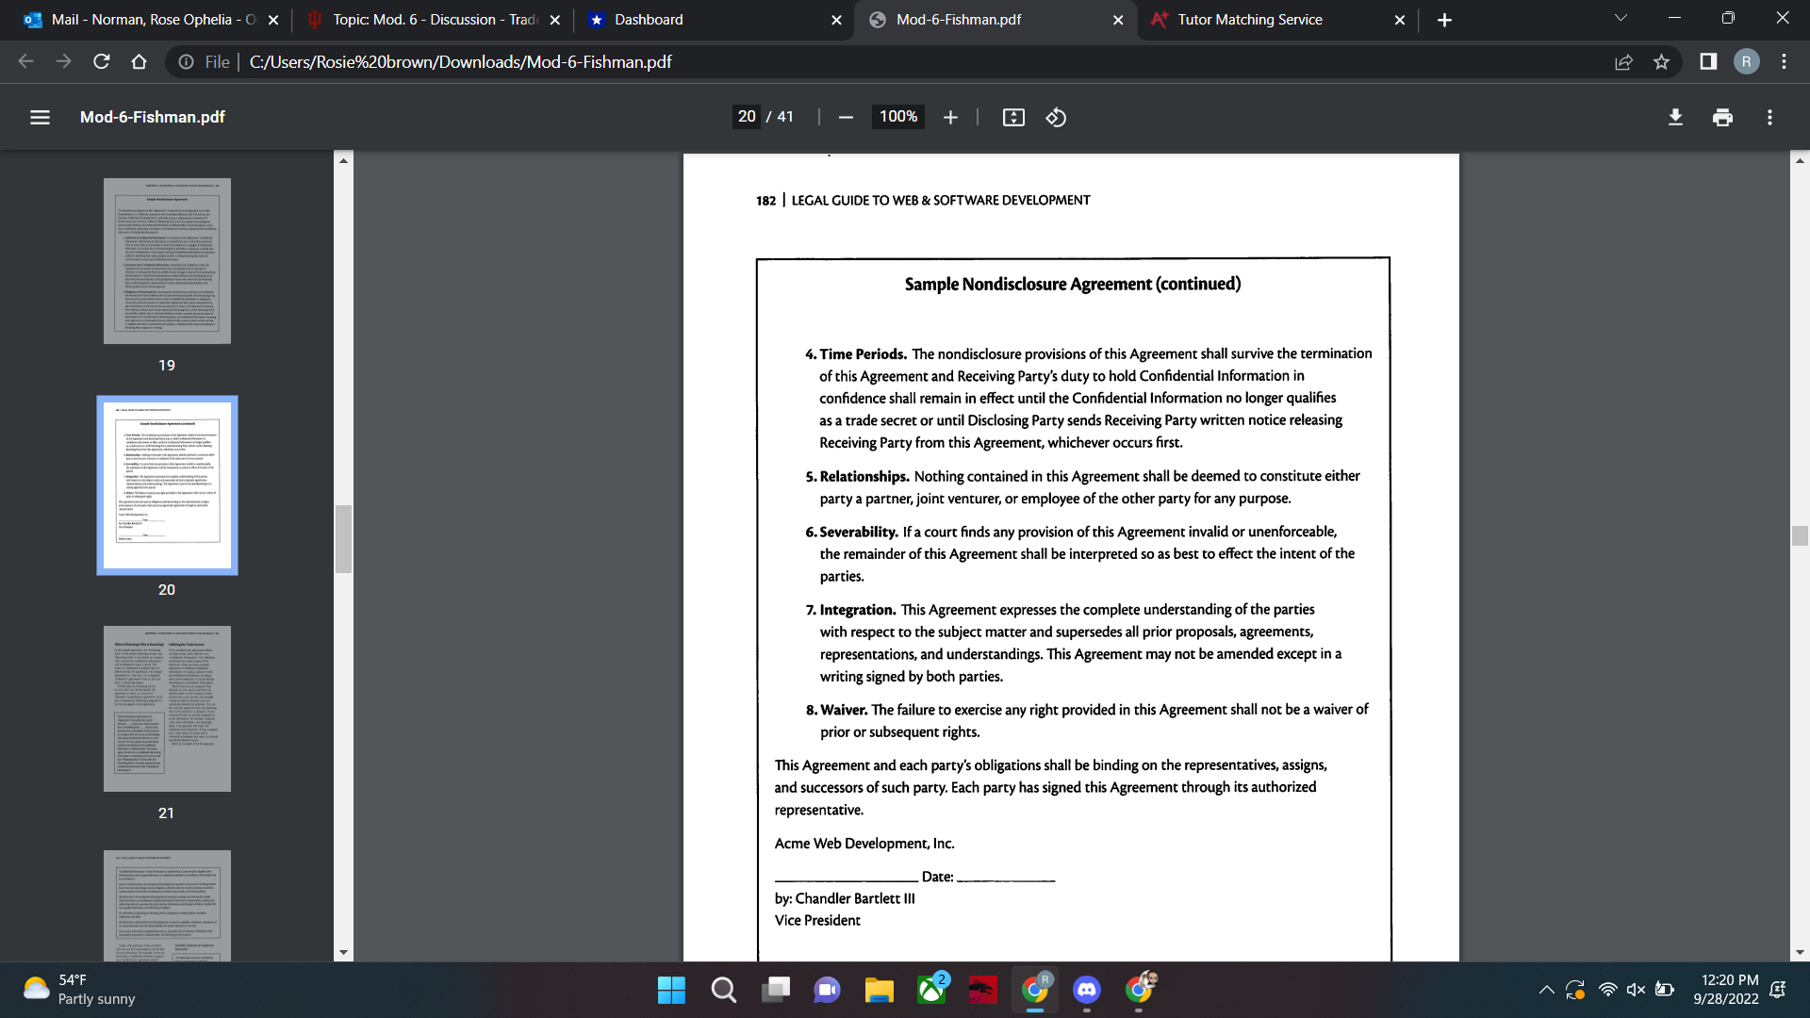Screen dimensions: 1810x1018
Task: Download the PDF file
Action: [1675, 117]
